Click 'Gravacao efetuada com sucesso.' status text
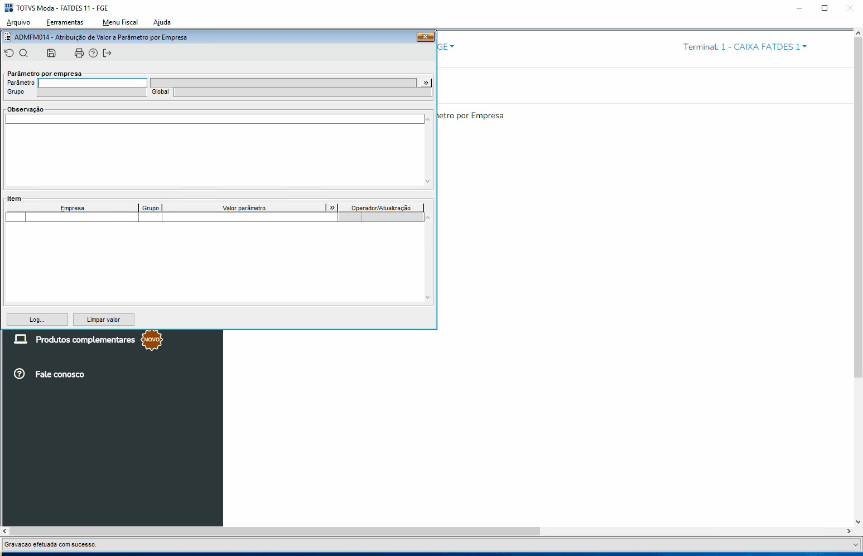Image resolution: width=863 pixels, height=556 pixels. tap(50, 544)
